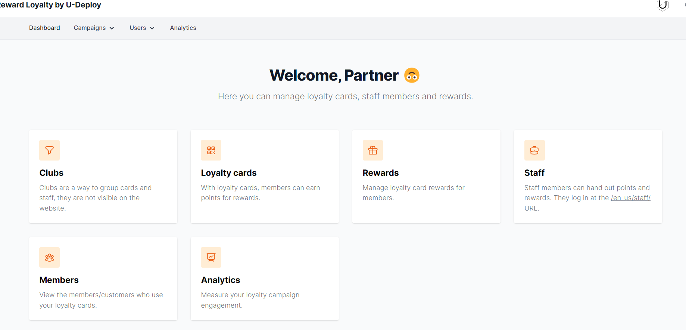Expand the Users dropdown menu

[142, 28]
